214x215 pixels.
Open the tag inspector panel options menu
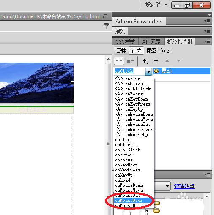pyautogui.click(x=207, y=41)
